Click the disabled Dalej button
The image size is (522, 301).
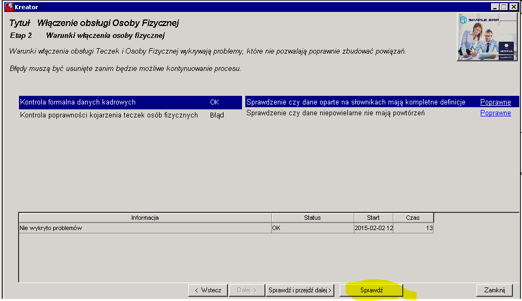click(x=246, y=290)
